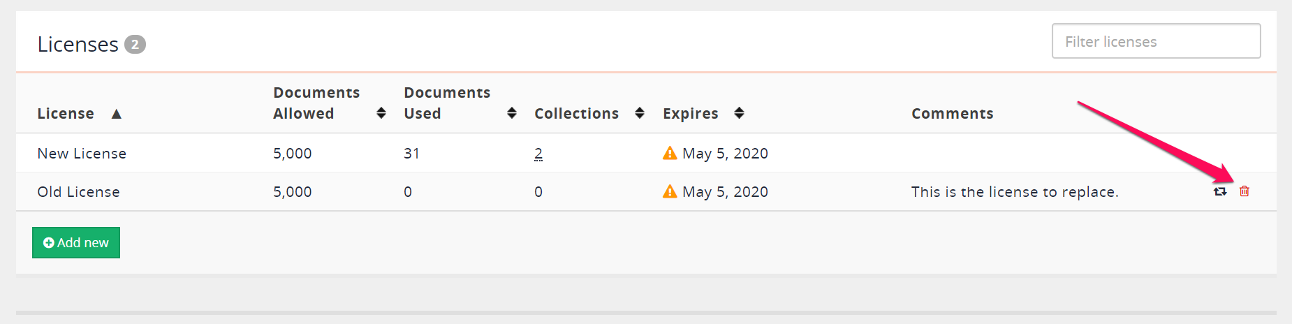This screenshot has height=324, width=1292.
Task: Click the Licenses panel heading
Action: point(78,44)
